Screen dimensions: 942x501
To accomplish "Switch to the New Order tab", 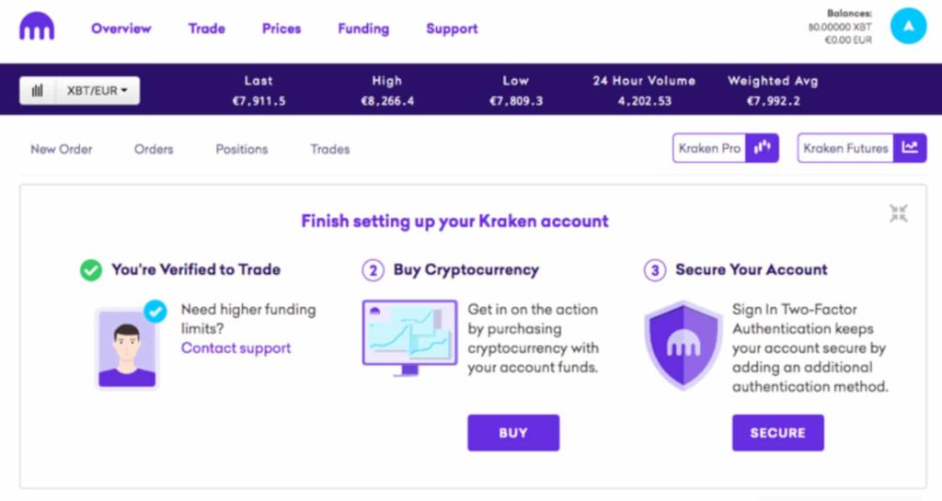I will tap(62, 150).
